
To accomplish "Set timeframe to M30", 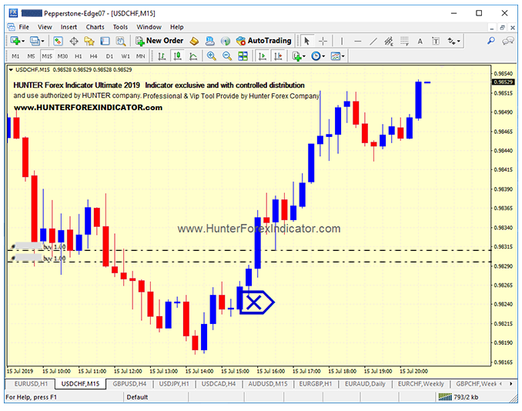I will tap(62, 56).
